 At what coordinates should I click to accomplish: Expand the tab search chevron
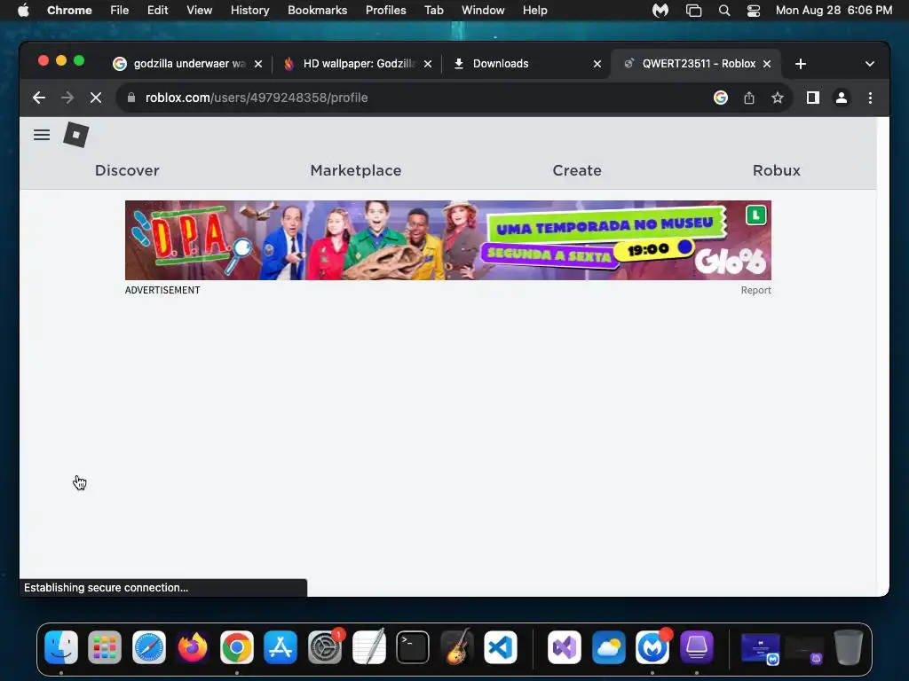[870, 64]
